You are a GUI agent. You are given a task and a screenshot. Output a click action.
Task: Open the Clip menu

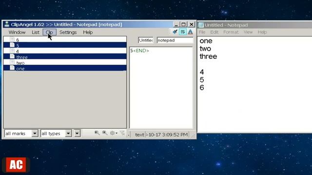click(x=49, y=32)
